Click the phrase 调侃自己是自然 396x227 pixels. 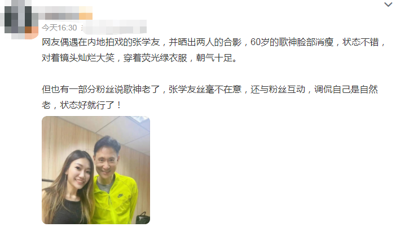coord(346,90)
